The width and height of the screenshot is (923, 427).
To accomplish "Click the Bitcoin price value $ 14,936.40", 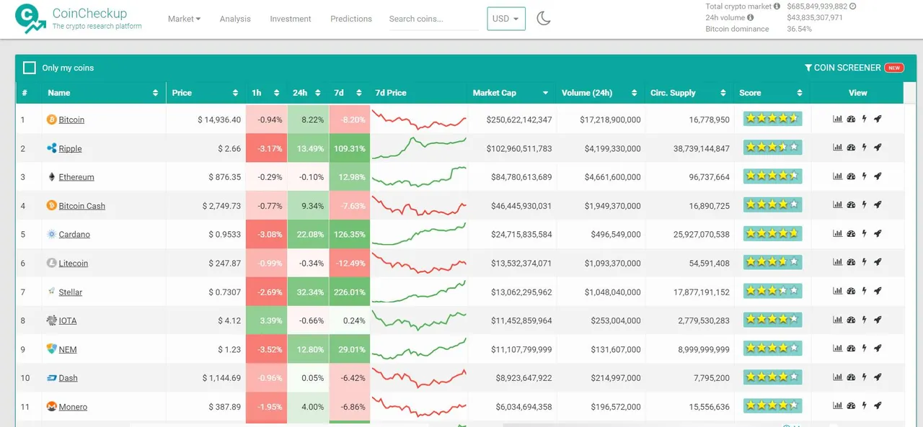I will click(x=219, y=120).
